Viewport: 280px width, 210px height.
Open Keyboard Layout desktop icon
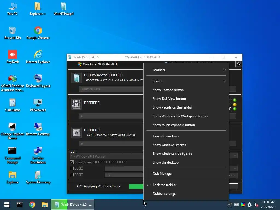click(38, 81)
